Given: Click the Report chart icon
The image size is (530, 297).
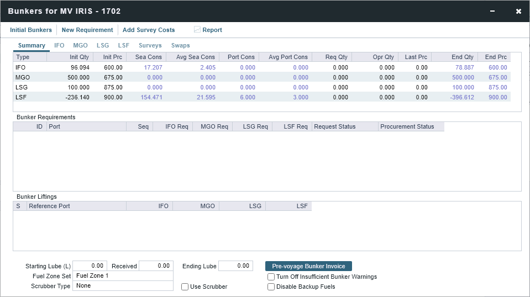Looking at the screenshot, I should point(197,30).
